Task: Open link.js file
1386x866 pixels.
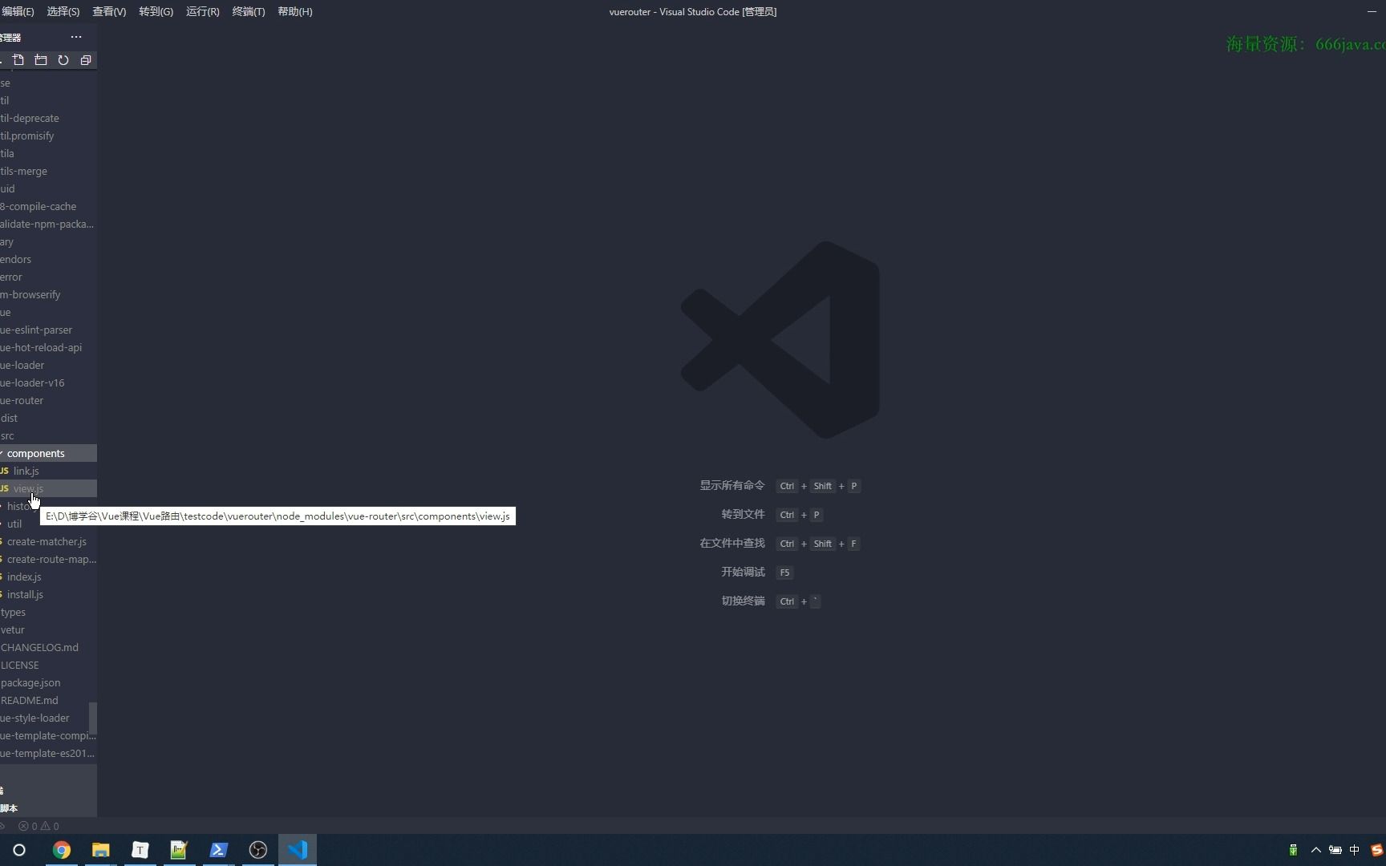Action: coord(48,471)
